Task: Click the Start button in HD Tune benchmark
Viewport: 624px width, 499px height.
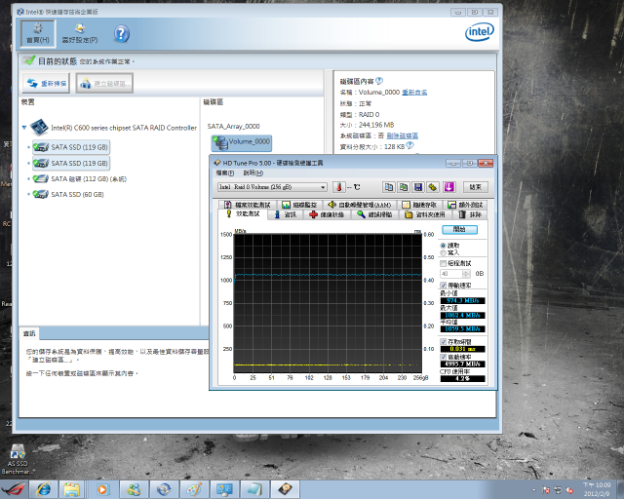Action: pos(459,229)
